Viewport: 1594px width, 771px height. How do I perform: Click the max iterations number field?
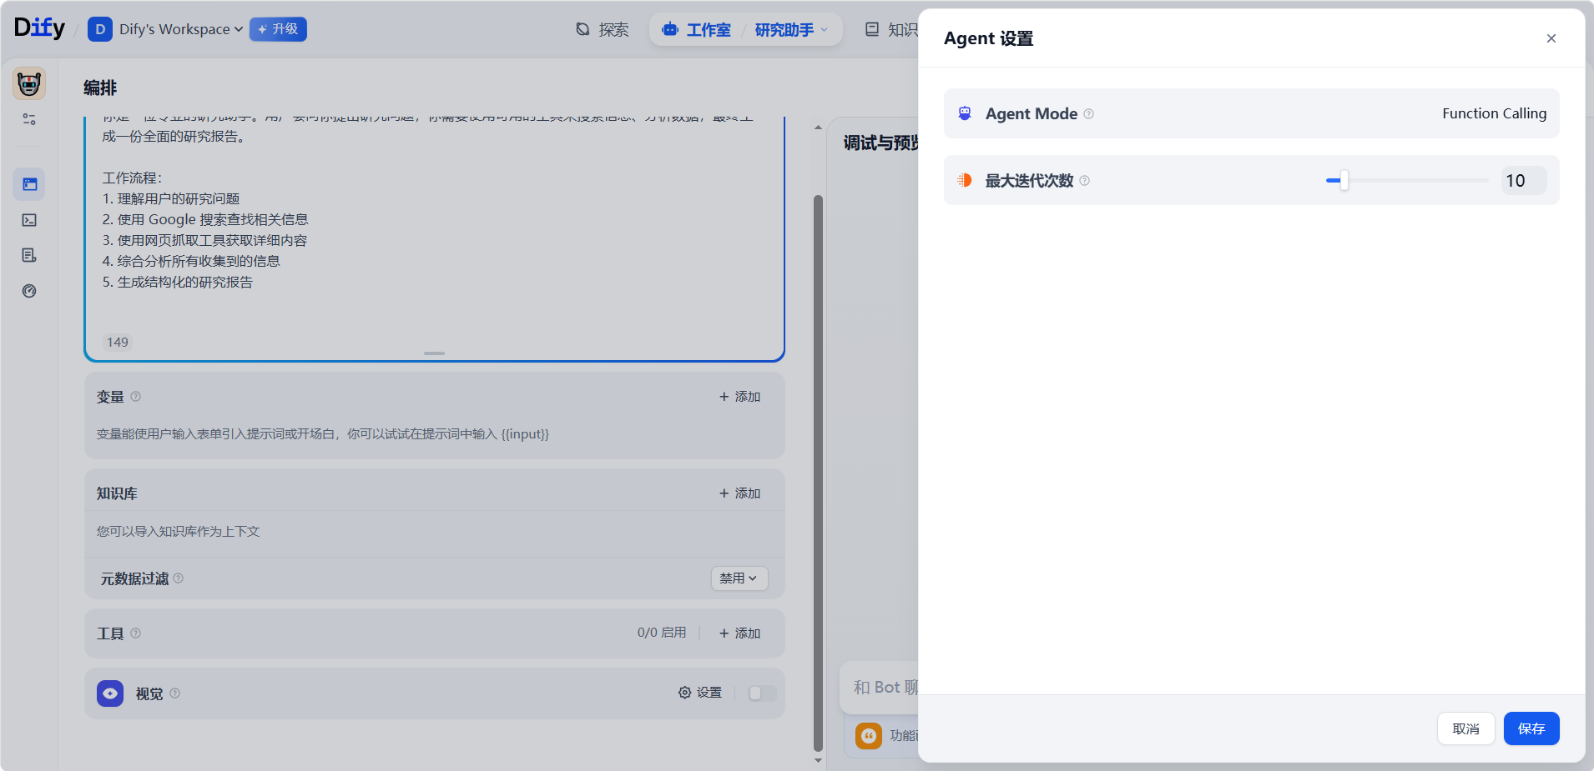click(1522, 181)
